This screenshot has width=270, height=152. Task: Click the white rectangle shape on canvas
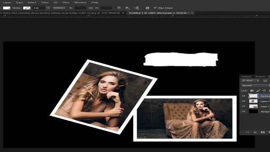[x=181, y=60]
